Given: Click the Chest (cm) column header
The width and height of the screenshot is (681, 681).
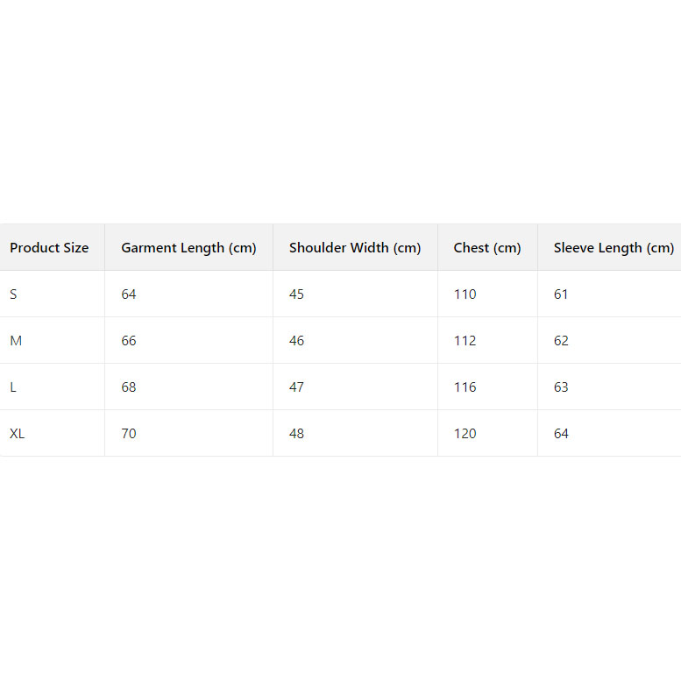Looking at the screenshot, I should 487,248.
